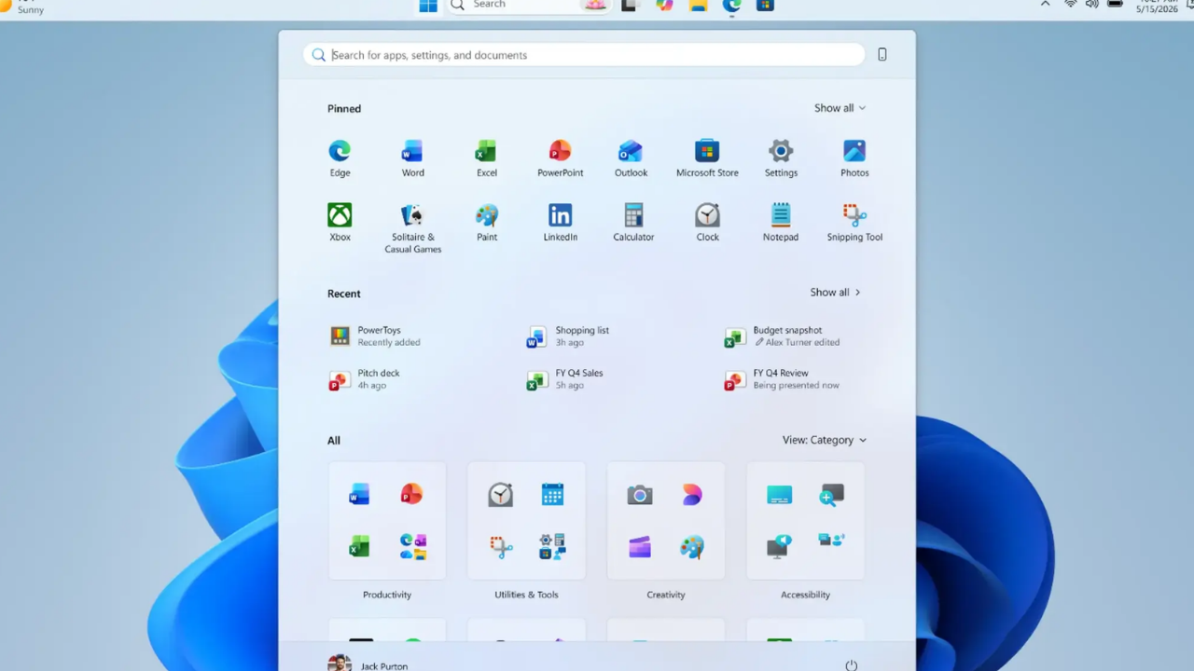Click the power button icon
1194x671 pixels.
[851, 665]
